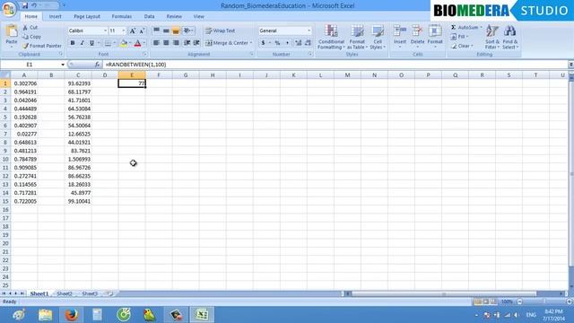This screenshot has width=574, height=323.
Task: Switch to Sheet3 tab
Action: pyautogui.click(x=90, y=293)
